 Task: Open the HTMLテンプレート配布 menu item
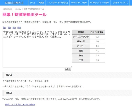pos(100,3)
